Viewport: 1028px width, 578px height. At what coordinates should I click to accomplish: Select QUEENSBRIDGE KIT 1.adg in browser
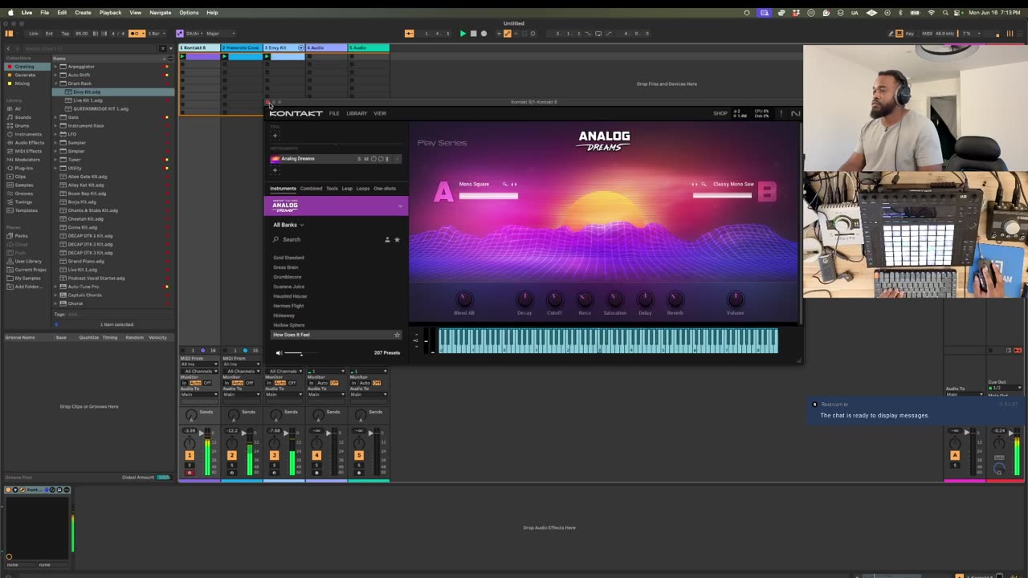click(101, 108)
